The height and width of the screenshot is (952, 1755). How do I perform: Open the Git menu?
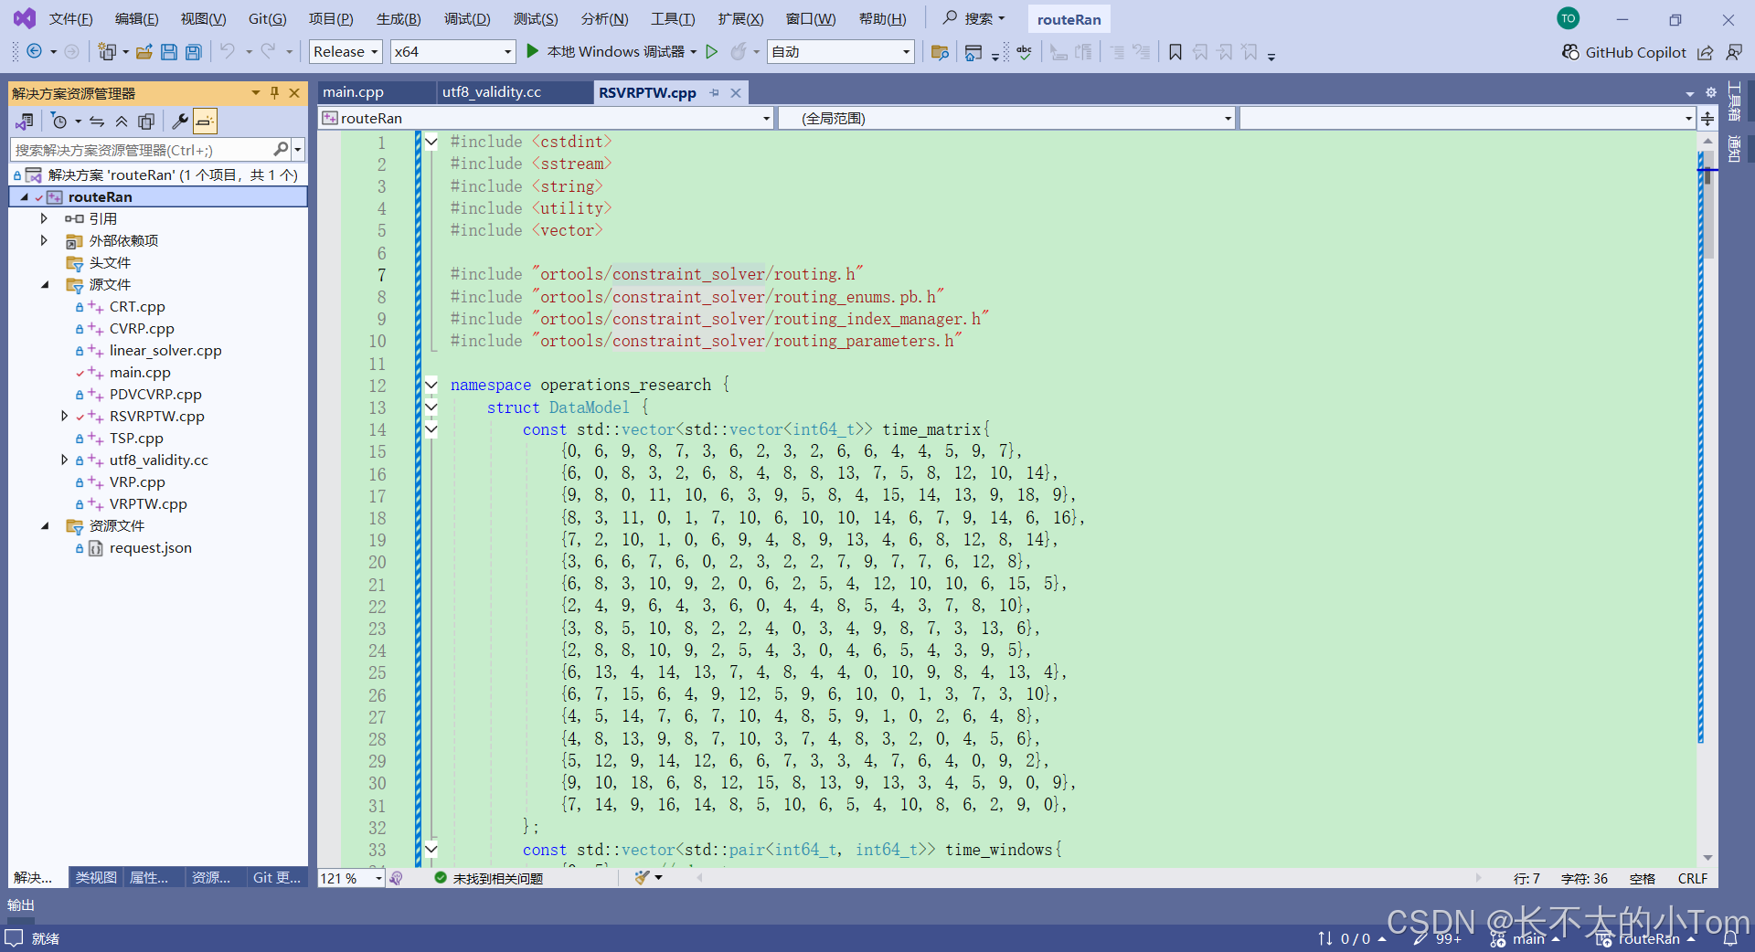(266, 18)
